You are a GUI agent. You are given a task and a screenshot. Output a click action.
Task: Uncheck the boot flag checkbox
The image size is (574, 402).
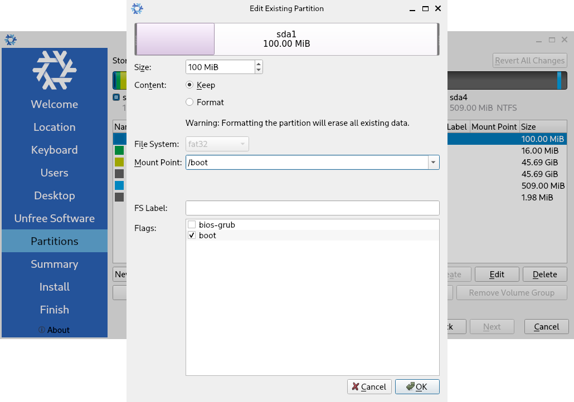(192, 236)
